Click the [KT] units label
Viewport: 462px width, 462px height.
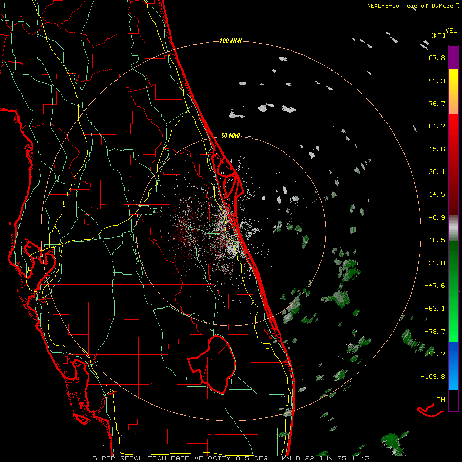pos(438,35)
